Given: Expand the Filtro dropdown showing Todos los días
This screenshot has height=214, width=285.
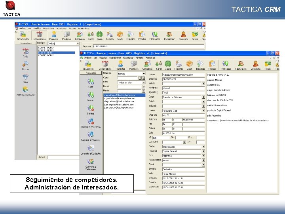Looking at the screenshot, I should click(144, 82).
